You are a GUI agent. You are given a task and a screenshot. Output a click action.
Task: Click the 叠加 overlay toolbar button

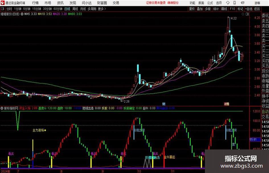point(200,9)
